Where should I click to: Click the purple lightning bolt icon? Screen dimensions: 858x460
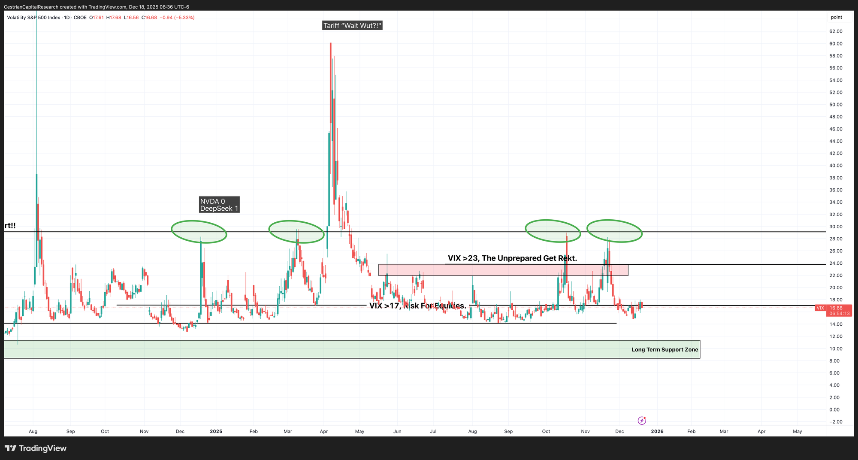click(642, 421)
